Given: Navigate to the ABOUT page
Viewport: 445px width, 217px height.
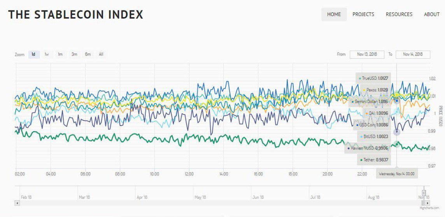Looking at the screenshot, I should point(432,14).
